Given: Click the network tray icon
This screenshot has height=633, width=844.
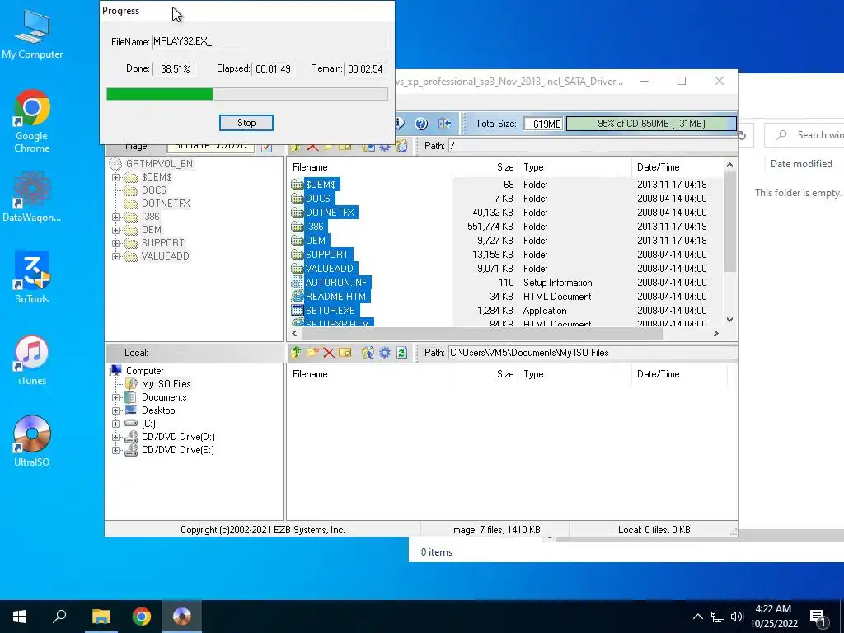Looking at the screenshot, I should (718, 617).
